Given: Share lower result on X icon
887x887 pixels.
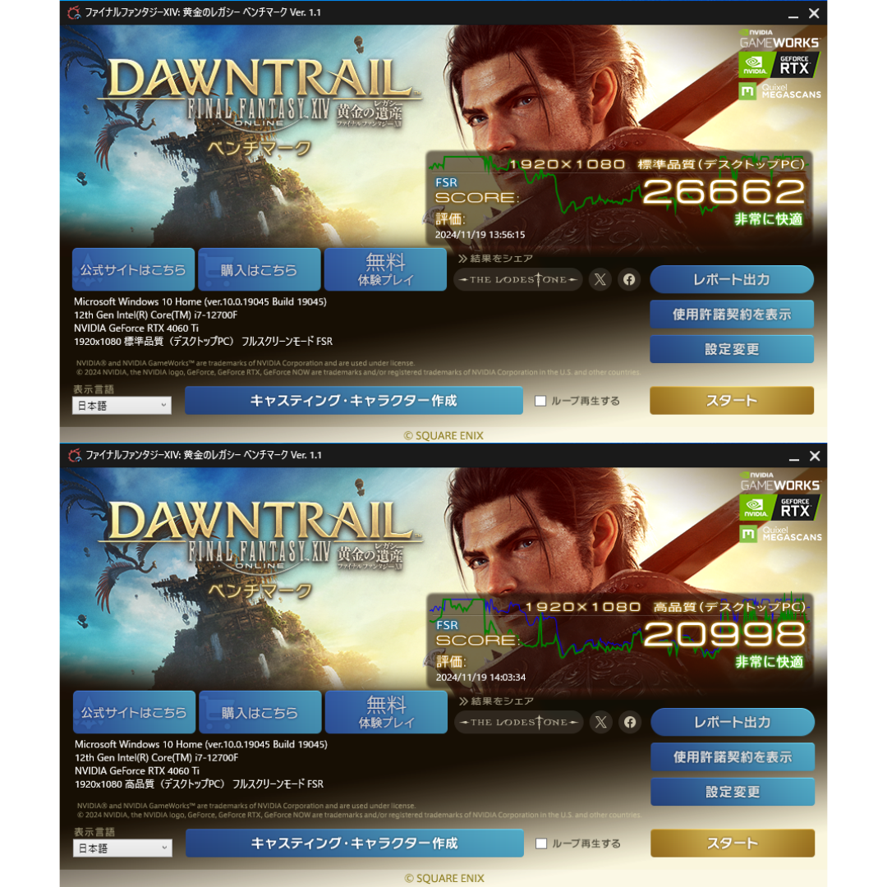Looking at the screenshot, I should [600, 723].
